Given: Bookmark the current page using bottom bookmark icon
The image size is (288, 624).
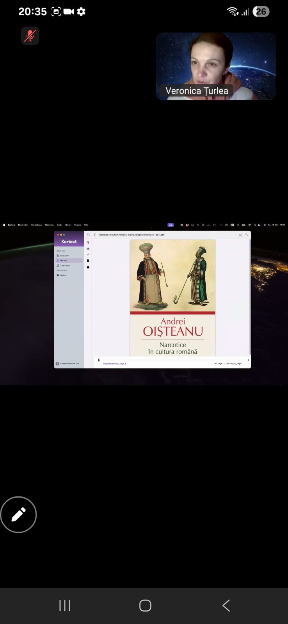Looking at the screenshot, I should click(x=99, y=360).
